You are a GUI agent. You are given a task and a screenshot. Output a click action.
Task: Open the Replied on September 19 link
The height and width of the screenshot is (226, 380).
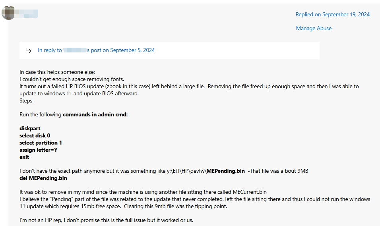click(x=332, y=15)
